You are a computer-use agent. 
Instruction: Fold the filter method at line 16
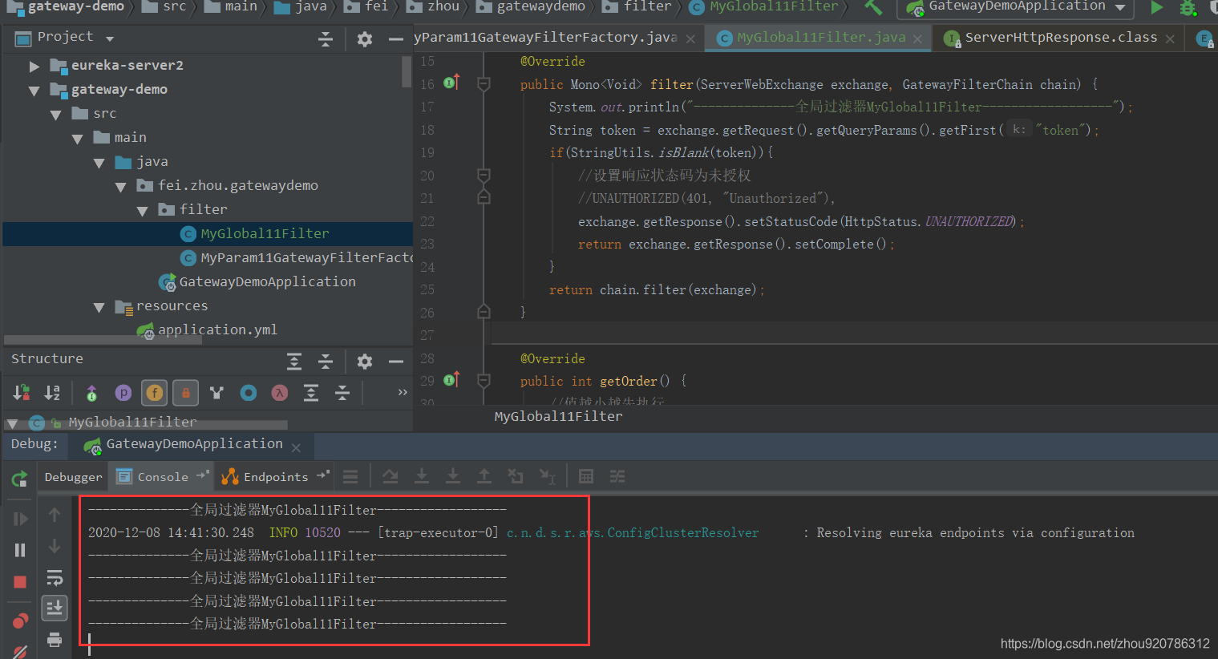click(x=484, y=83)
